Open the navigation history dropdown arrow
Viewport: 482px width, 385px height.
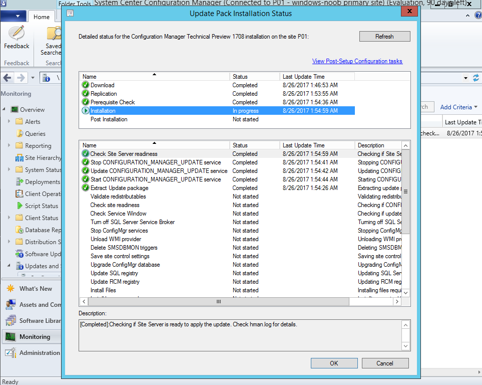point(33,78)
